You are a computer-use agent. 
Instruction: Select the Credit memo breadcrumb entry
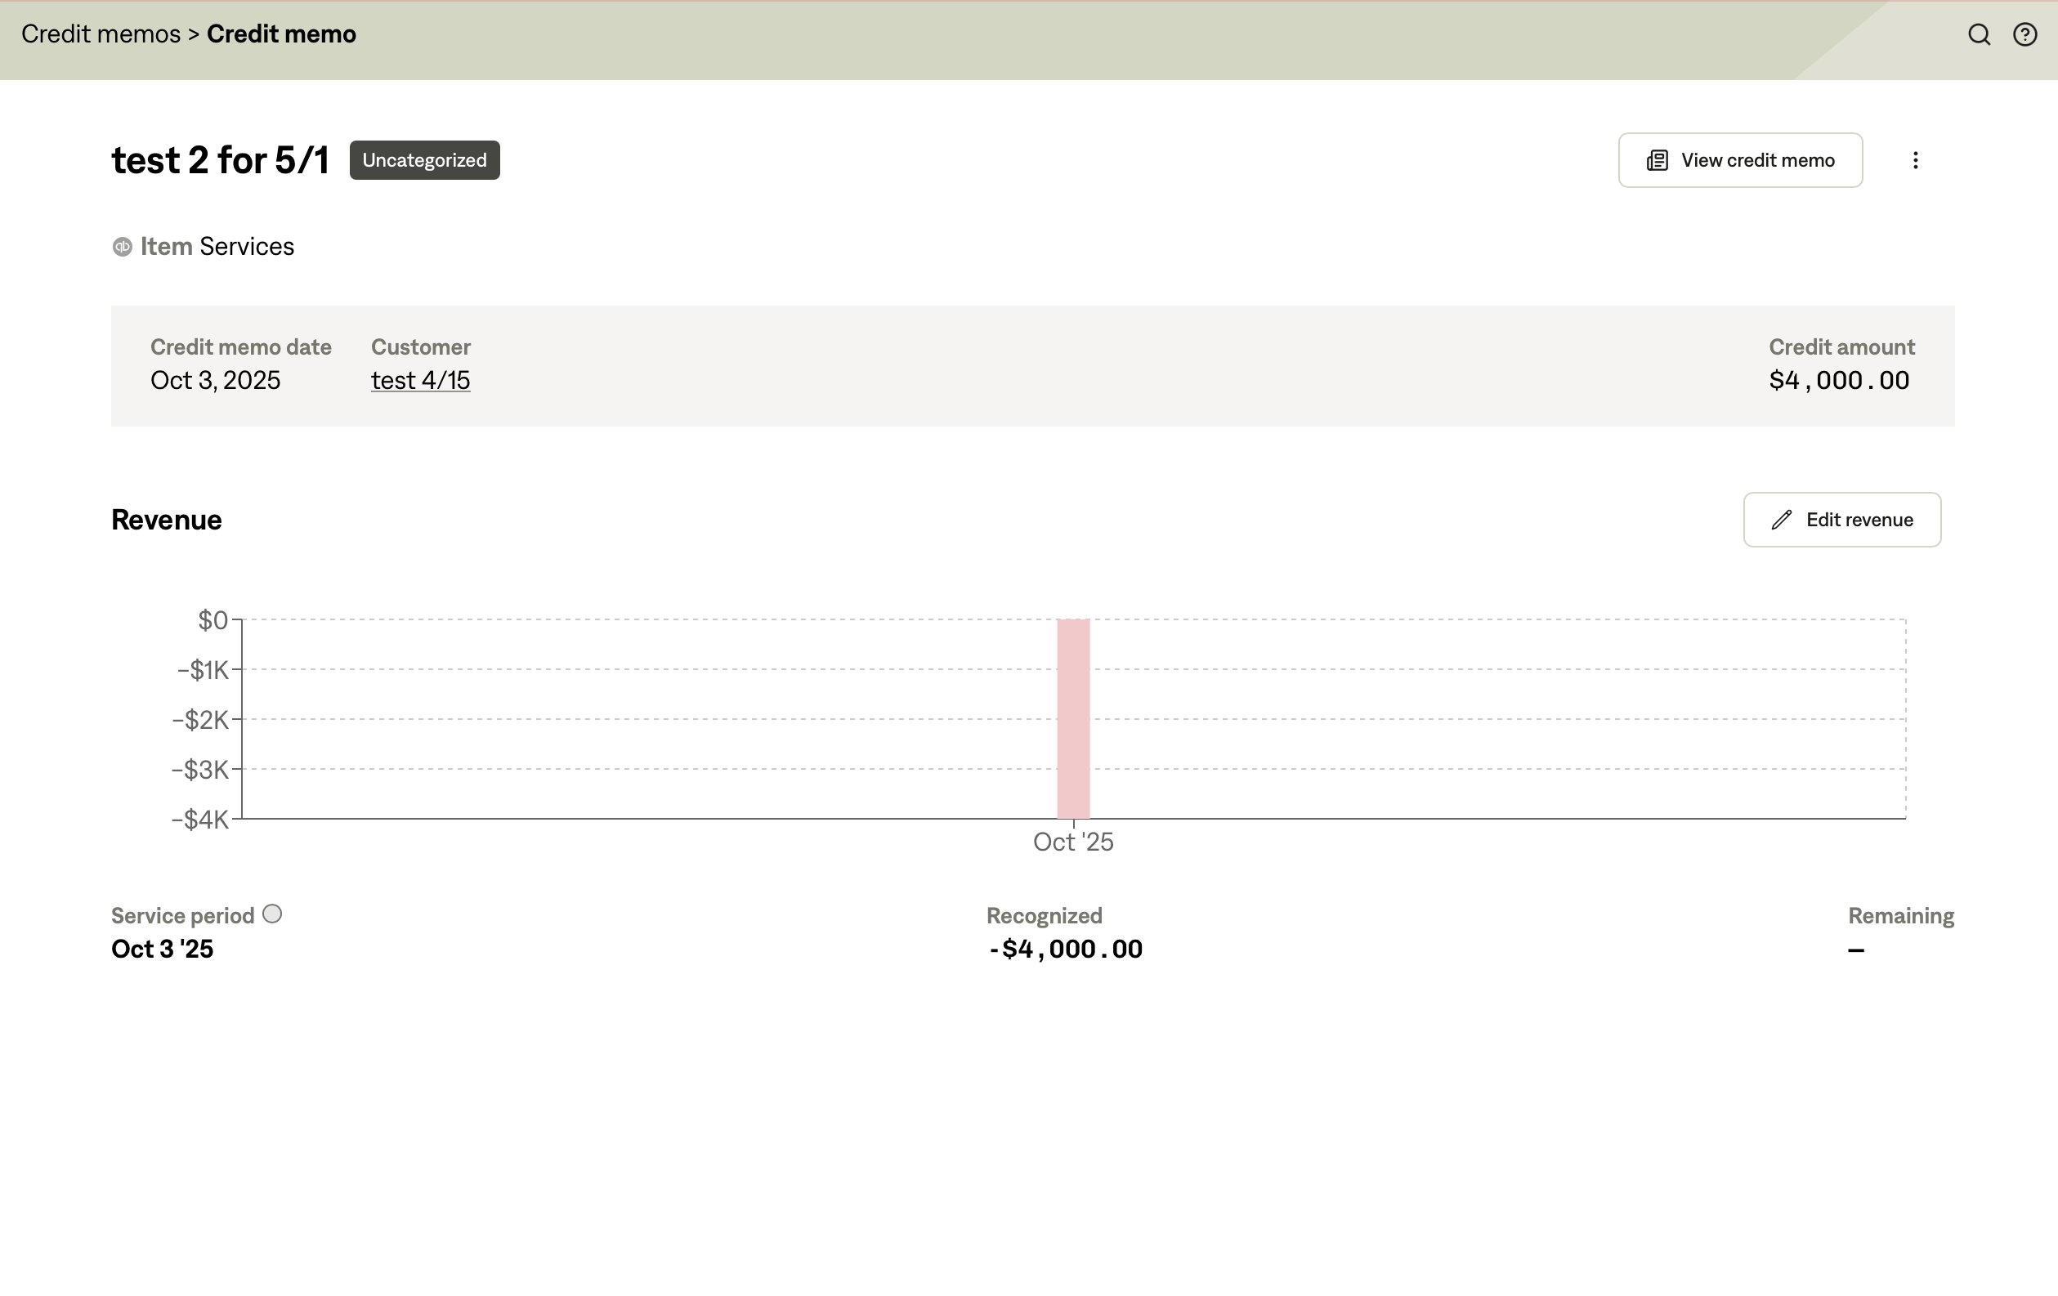pos(281,34)
